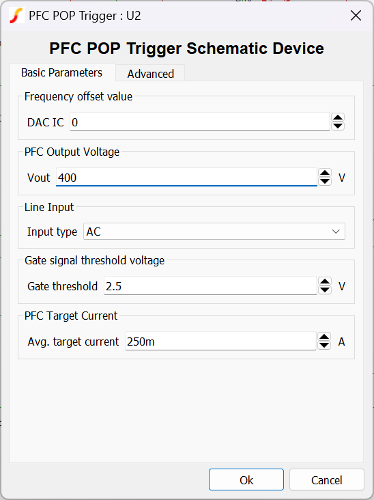The height and width of the screenshot is (500, 374).
Task: Select the Gate threshold field showing 2.5
Action: coord(210,286)
